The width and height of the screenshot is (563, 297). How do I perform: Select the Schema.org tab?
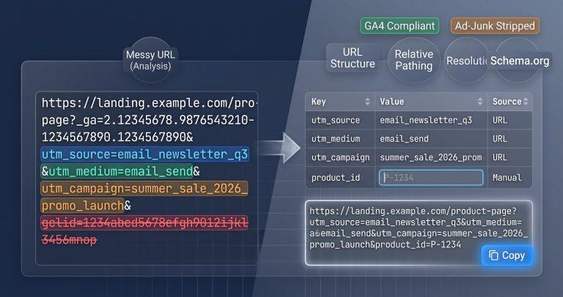click(x=520, y=61)
